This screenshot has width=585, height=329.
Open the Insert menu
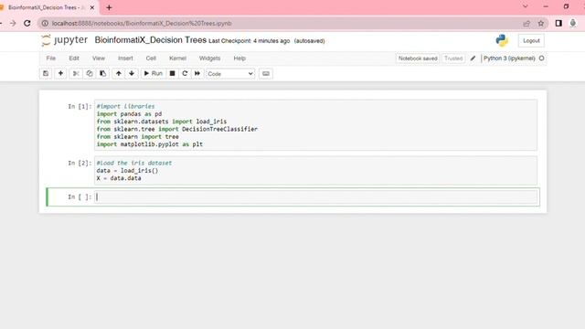tap(125, 58)
